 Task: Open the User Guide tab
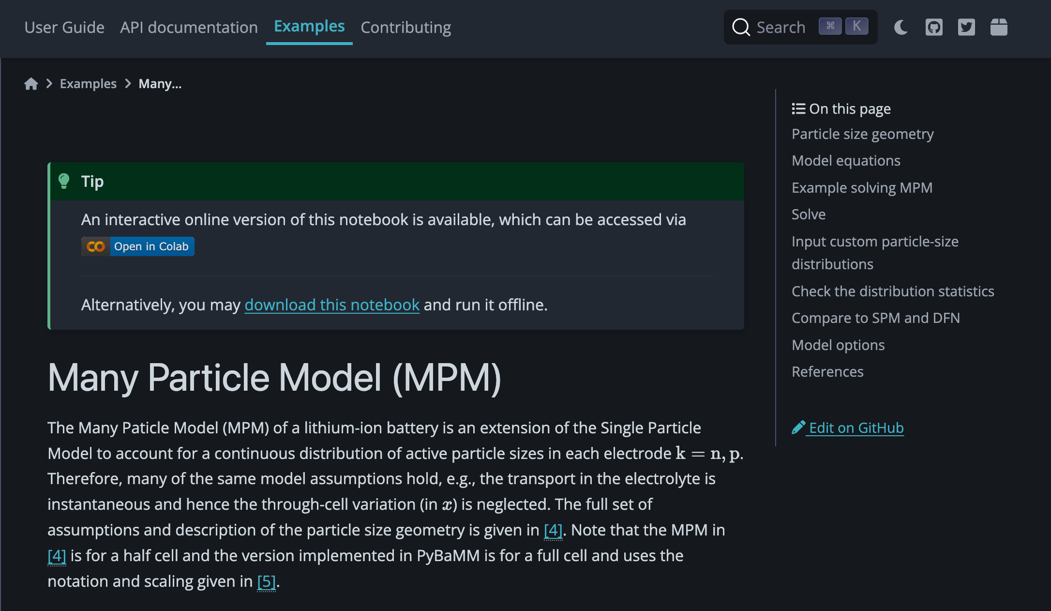pyautogui.click(x=64, y=28)
